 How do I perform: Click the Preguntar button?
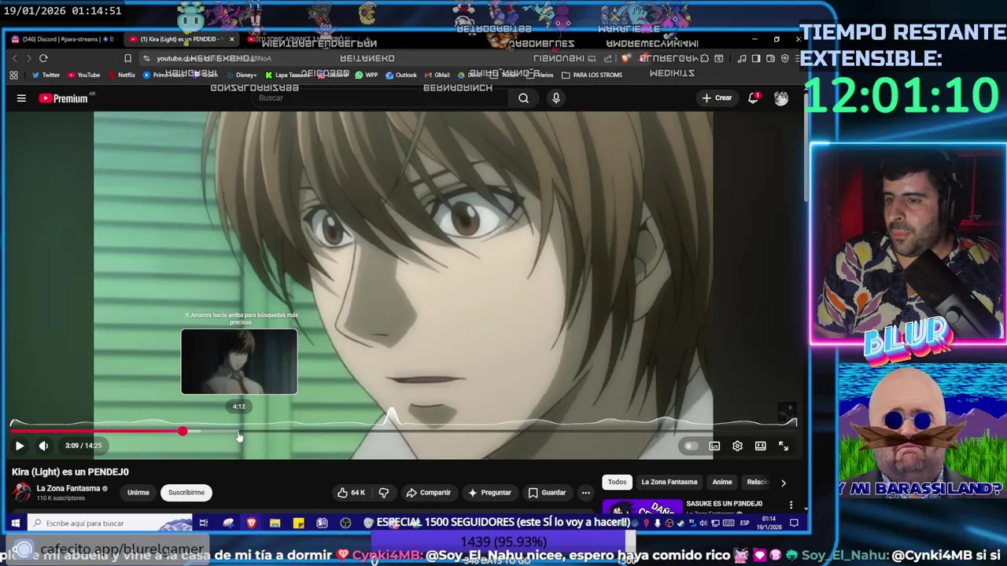pos(489,493)
